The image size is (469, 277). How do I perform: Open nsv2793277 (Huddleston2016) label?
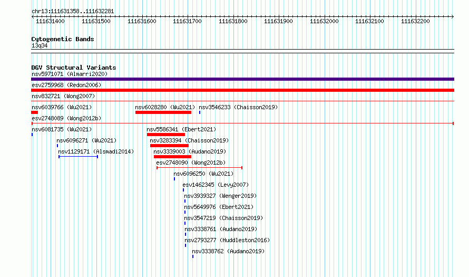point(227,240)
